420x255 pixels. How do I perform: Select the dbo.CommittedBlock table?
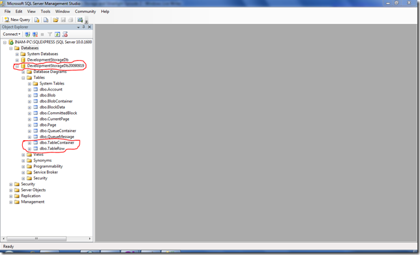(58, 113)
